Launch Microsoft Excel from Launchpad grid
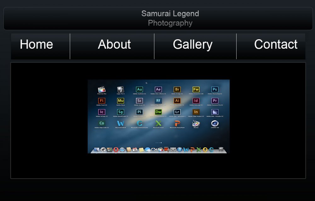The height and width of the screenshot is (201, 315). click(158, 123)
